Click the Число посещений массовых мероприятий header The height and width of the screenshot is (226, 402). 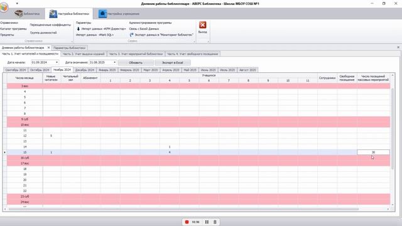(373, 78)
